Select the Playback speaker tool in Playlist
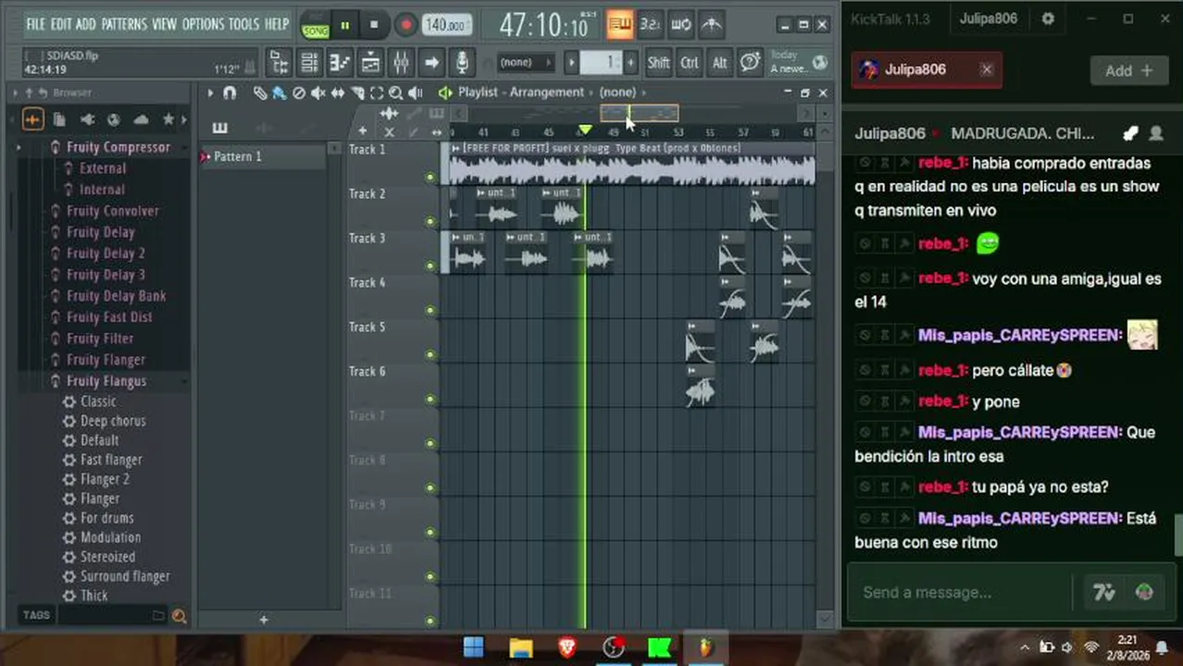Image resolution: width=1183 pixels, height=666 pixels. tap(416, 92)
